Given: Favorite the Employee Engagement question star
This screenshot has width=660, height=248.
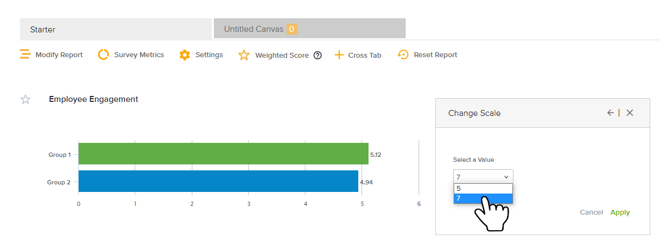Looking at the screenshot, I should pyautogui.click(x=25, y=99).
